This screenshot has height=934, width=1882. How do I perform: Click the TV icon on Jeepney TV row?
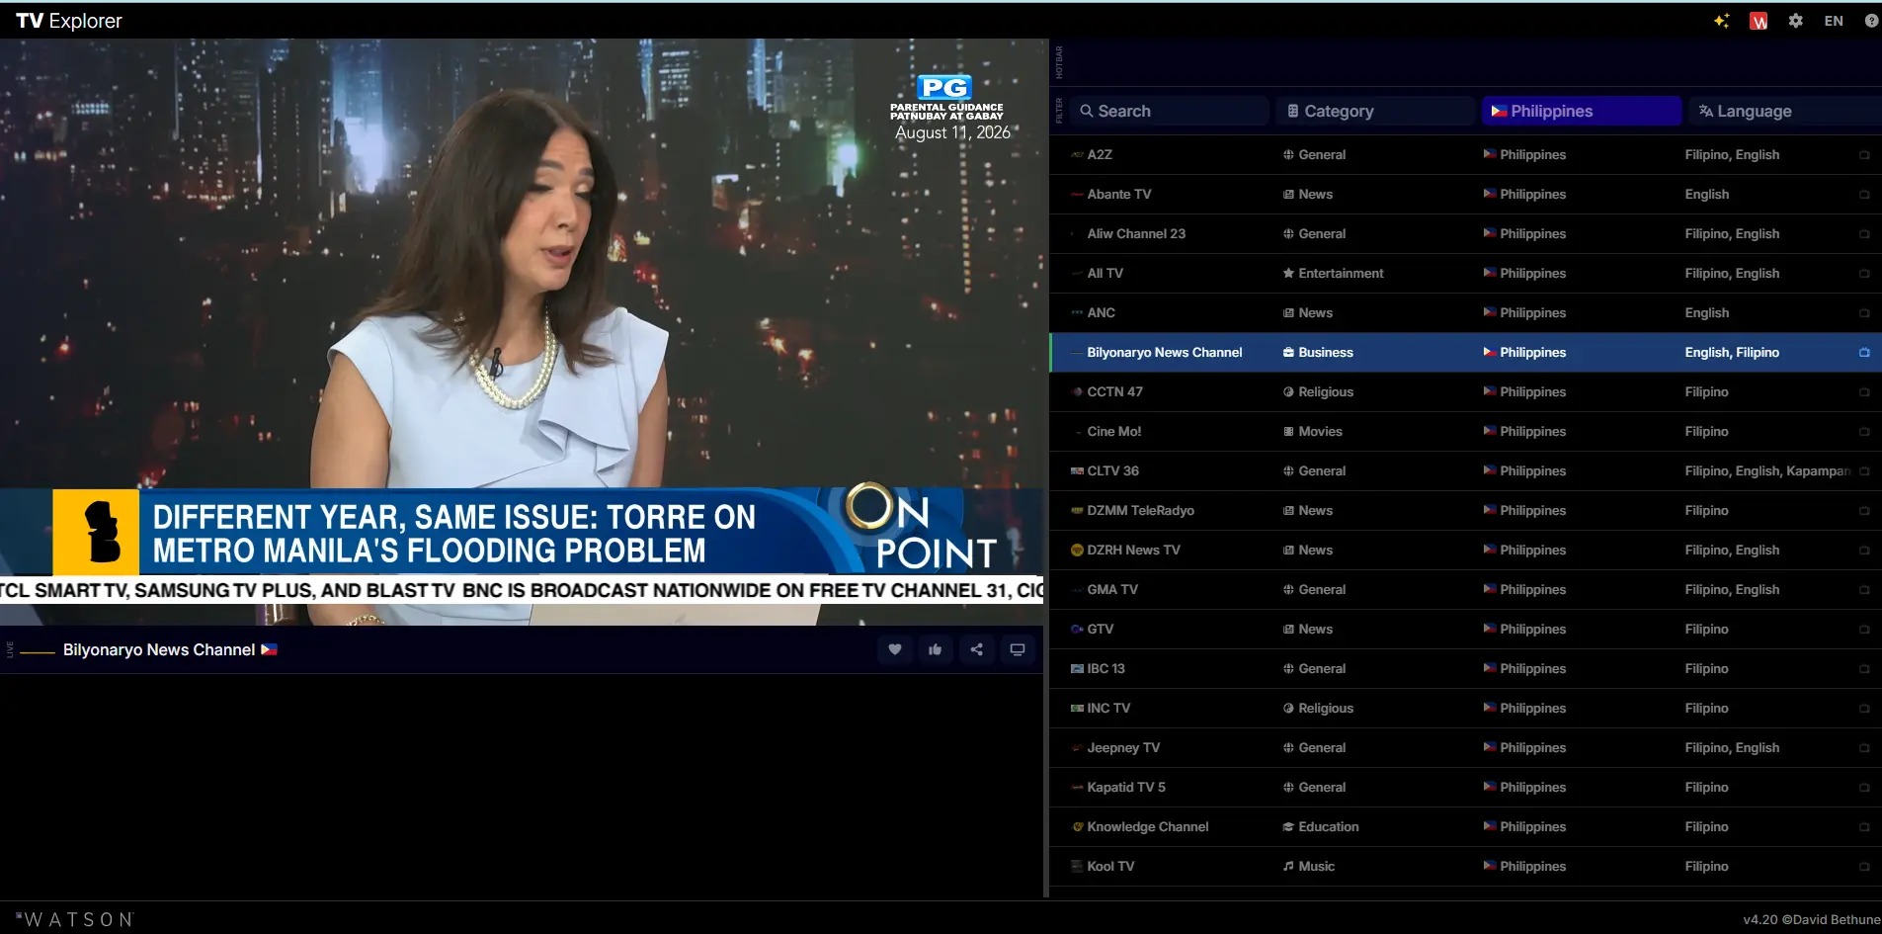tap(1864, 748)
